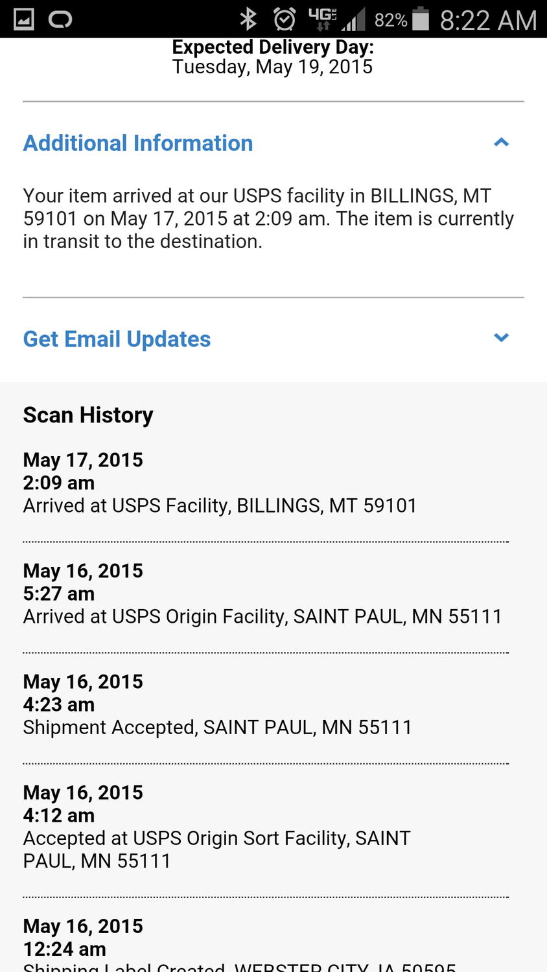Tap the item in transit status paragraph
The height and width of the screenshot is (972, 547).
click(268, 218)
